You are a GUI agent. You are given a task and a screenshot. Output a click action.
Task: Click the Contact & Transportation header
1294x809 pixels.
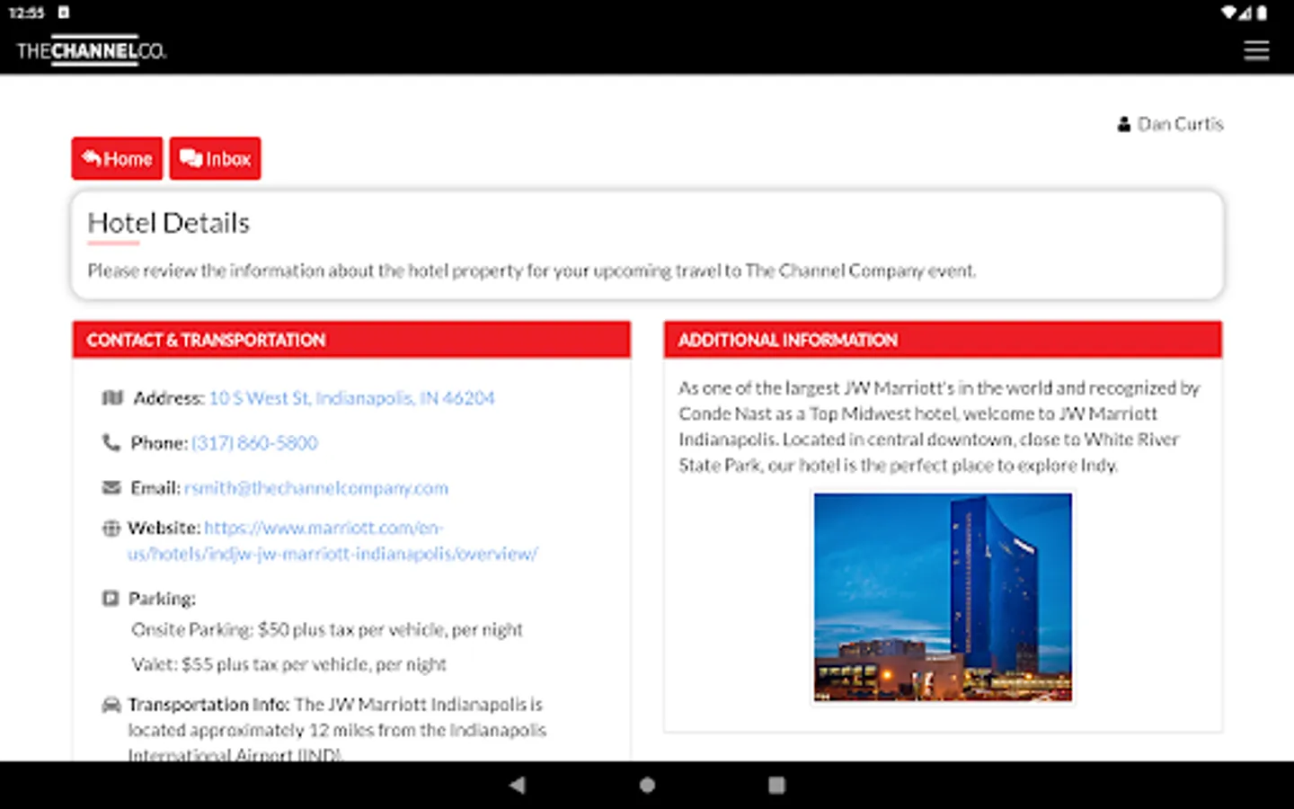351,340
